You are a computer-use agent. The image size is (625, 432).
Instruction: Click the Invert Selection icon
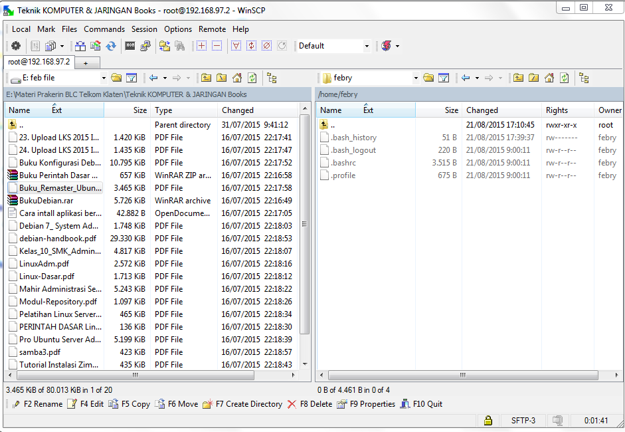pos(251,46)
